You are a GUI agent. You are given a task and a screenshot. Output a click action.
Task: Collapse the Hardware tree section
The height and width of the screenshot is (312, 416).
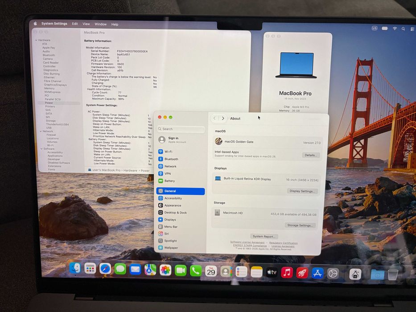coord(37,40)
